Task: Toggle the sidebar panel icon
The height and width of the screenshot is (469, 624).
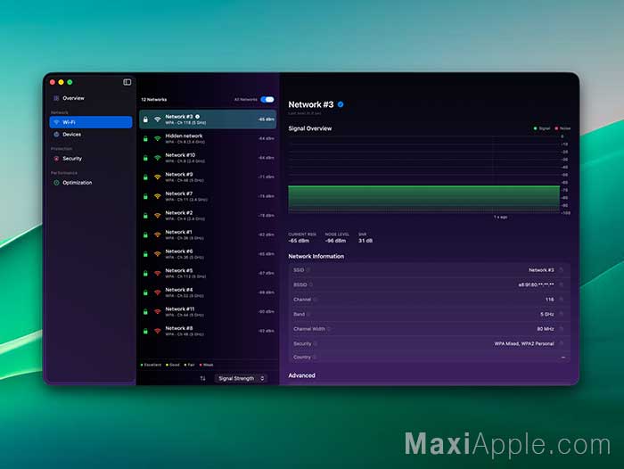Action: (x=127, y=82)
